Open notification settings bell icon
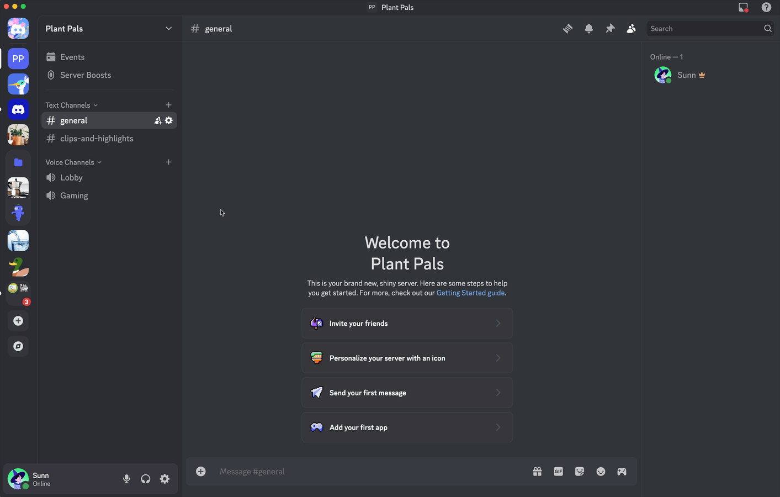 click(589, 29)
